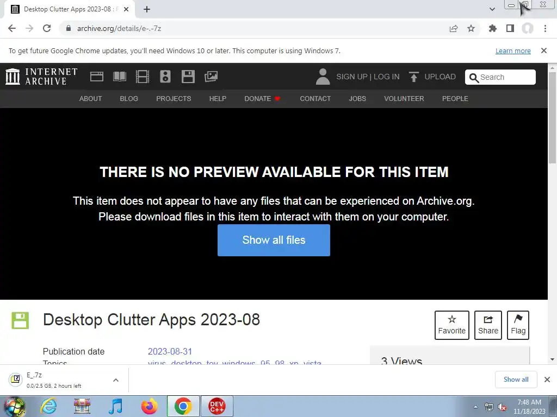This screenshot has height=417, width=557.
Task: Close the Desktop Clutter Apps tab
Action: click(126, 9)
